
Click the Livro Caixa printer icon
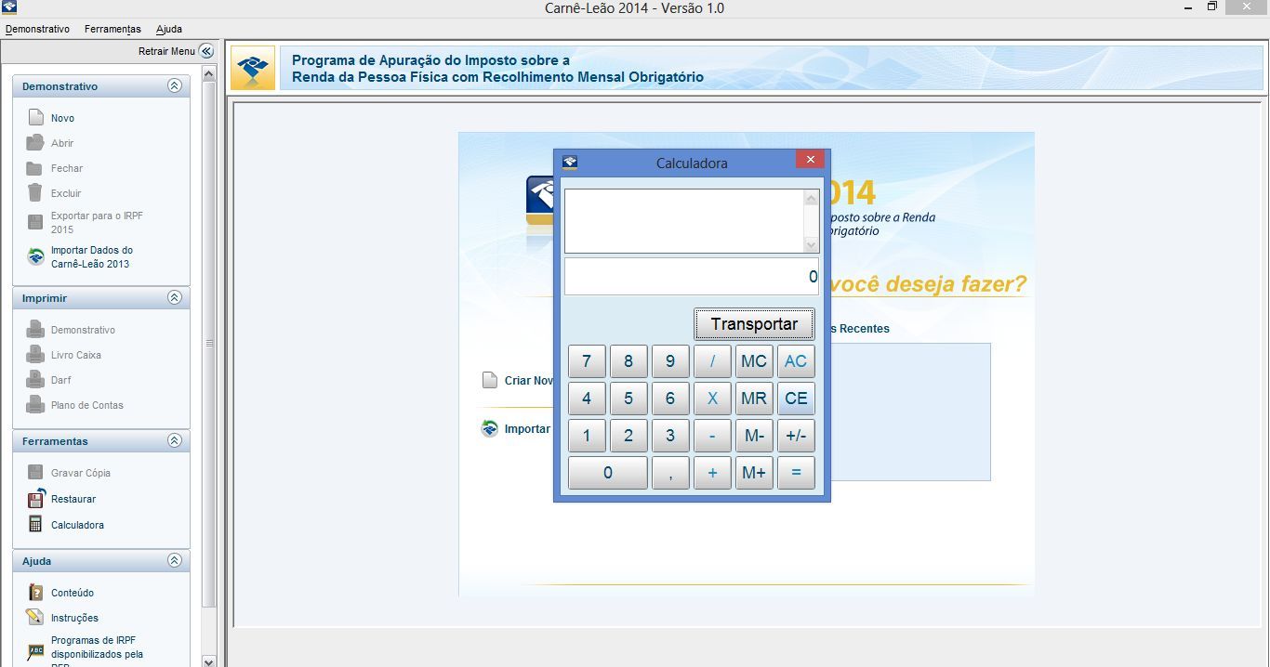coord(35,354)
